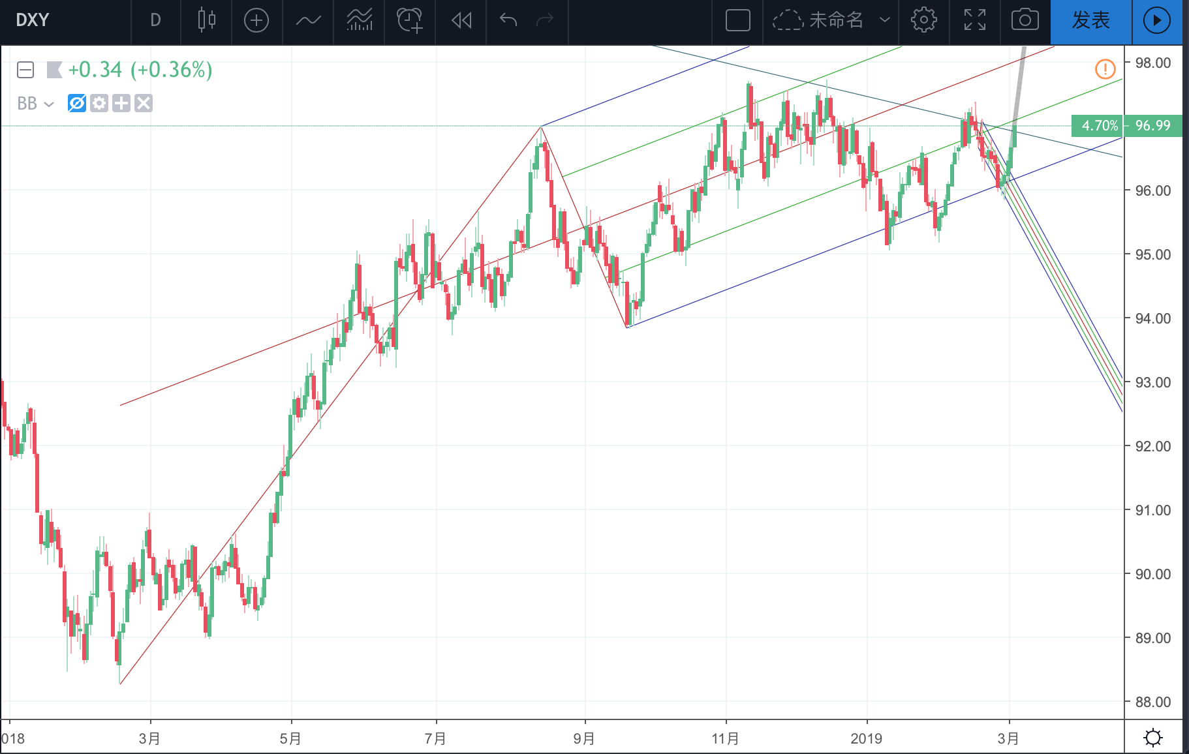Open the financials chart templates icon

360,20
